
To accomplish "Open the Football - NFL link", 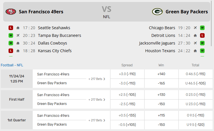I will click(12, 65).
